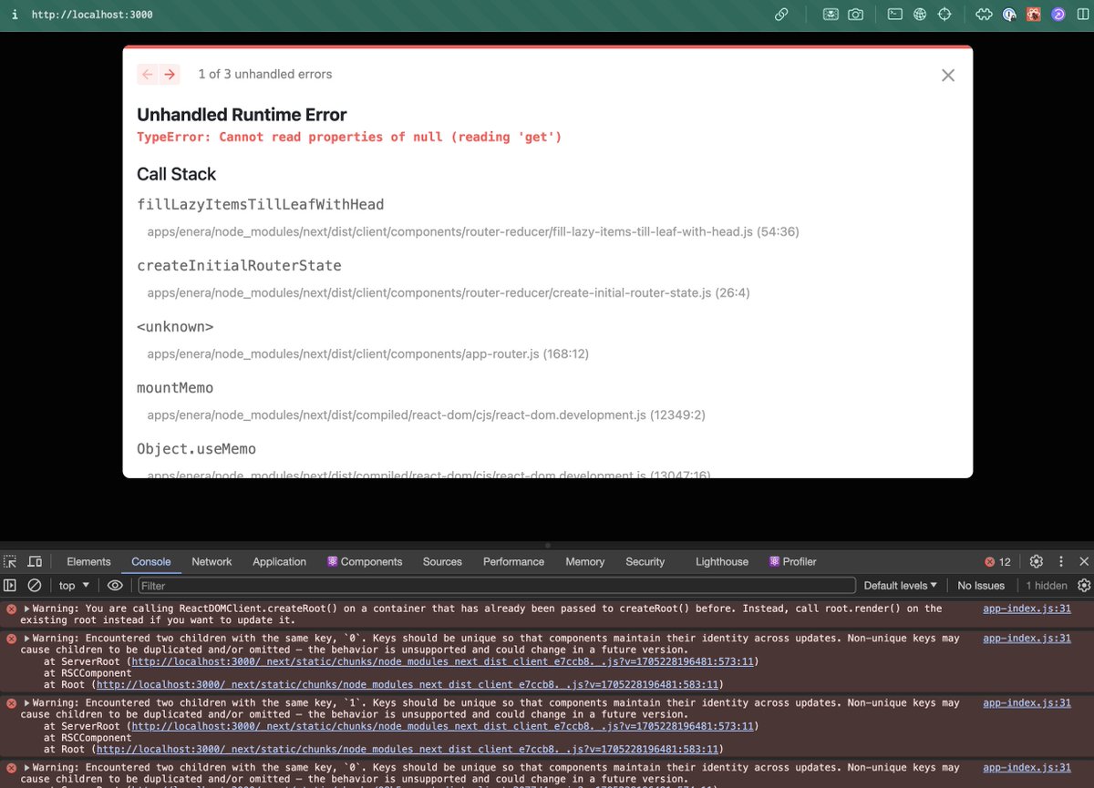Dismiss the Unhandled Runtime Error overlay

point(947,76)
